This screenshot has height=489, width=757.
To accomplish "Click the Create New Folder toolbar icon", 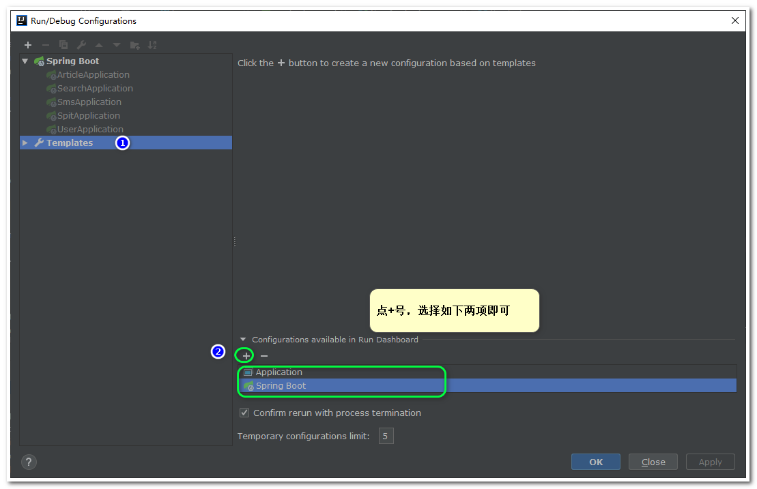I will tap(134, 45).
